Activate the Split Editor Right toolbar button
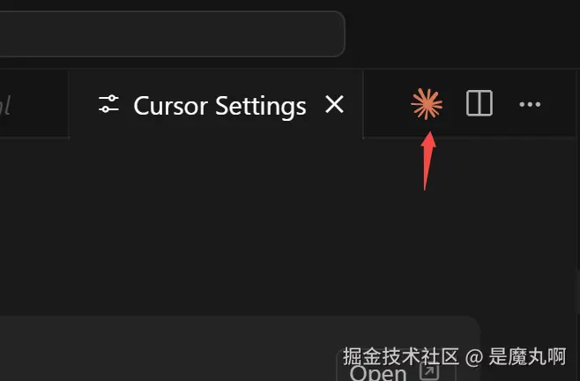The image size is (580, 381). 479,103
